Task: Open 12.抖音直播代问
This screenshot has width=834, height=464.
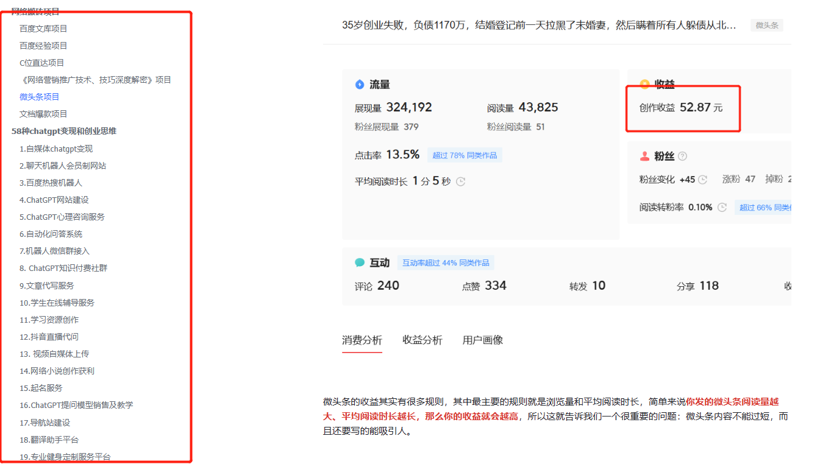Action: click(49, 337)
